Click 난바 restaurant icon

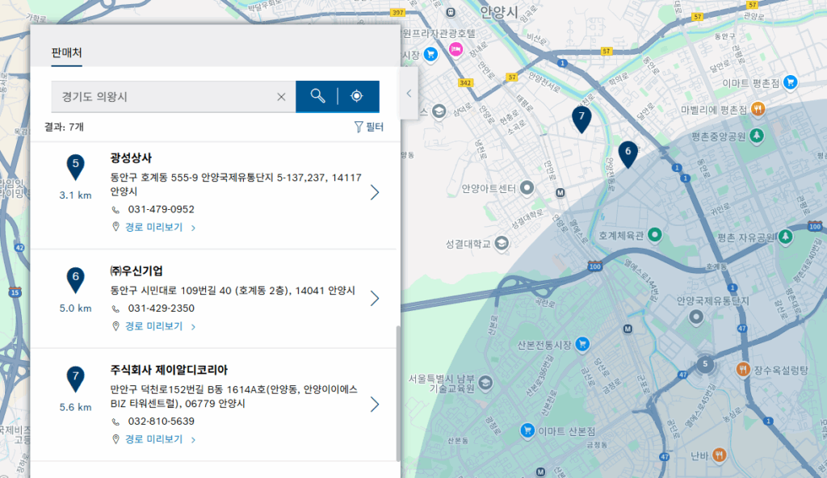[719, 455]
